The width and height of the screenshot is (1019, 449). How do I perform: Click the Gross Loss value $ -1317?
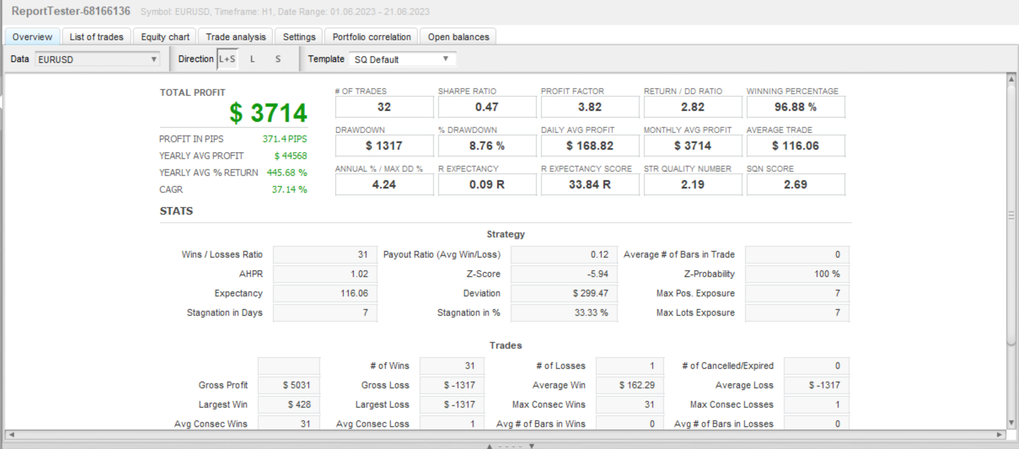click(x=452, y=385)
